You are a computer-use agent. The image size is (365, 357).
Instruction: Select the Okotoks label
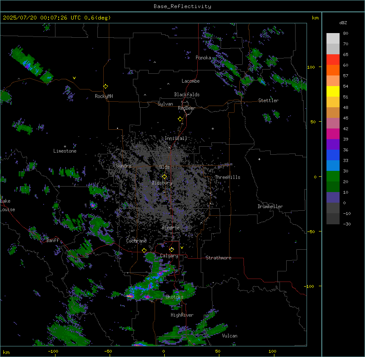(x=174, y=297)
